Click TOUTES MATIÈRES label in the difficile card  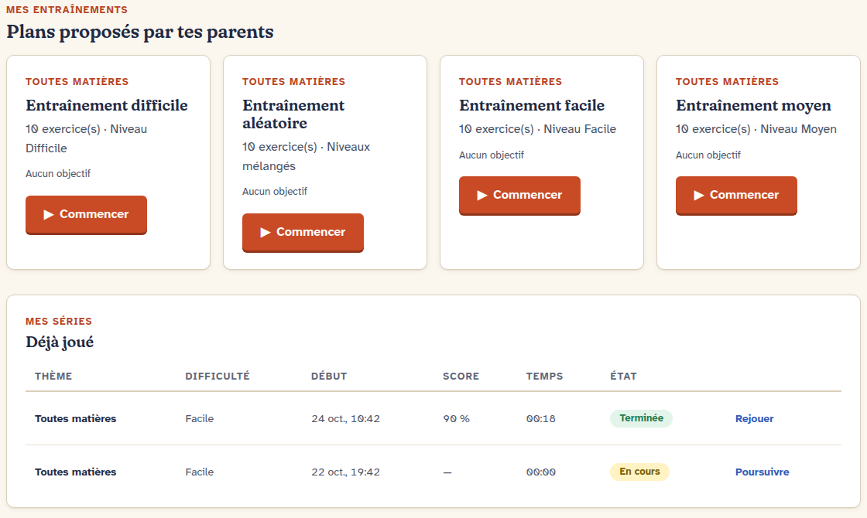click(x=77, y=82)
